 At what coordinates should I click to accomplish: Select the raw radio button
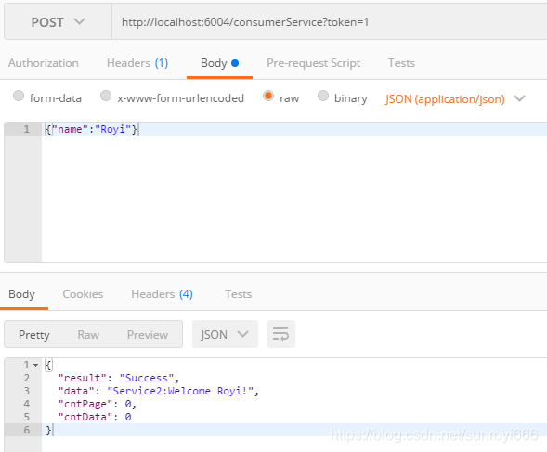(x=268, y=96)
